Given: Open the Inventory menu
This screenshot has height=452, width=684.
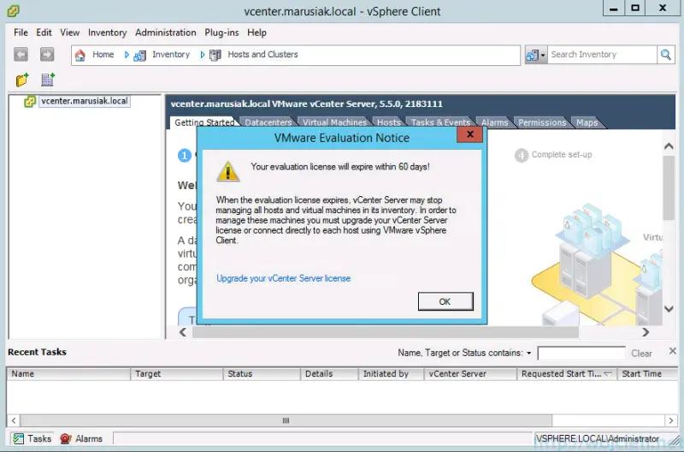Looking at the screenshot, I should click(107, 33).
